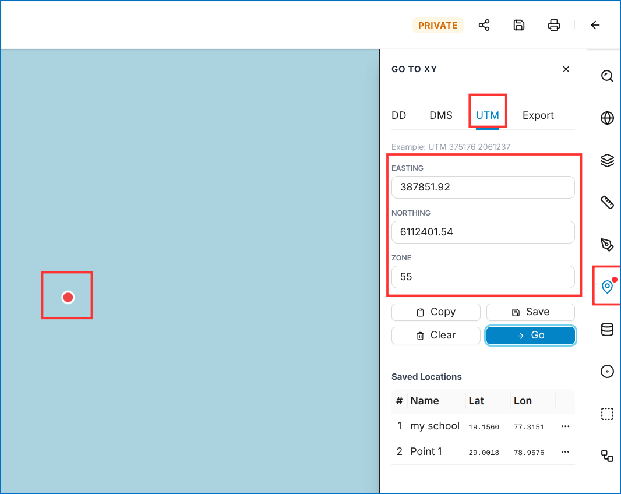
Task: Switch to the DMS tab
Action: 441,115
